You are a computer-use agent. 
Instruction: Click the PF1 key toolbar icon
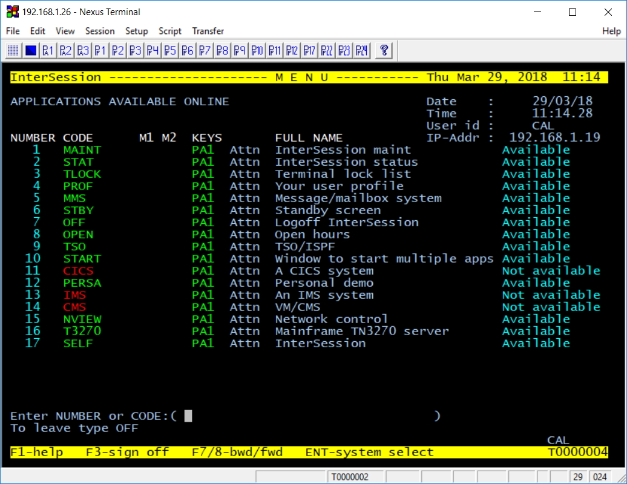[100, 50]
